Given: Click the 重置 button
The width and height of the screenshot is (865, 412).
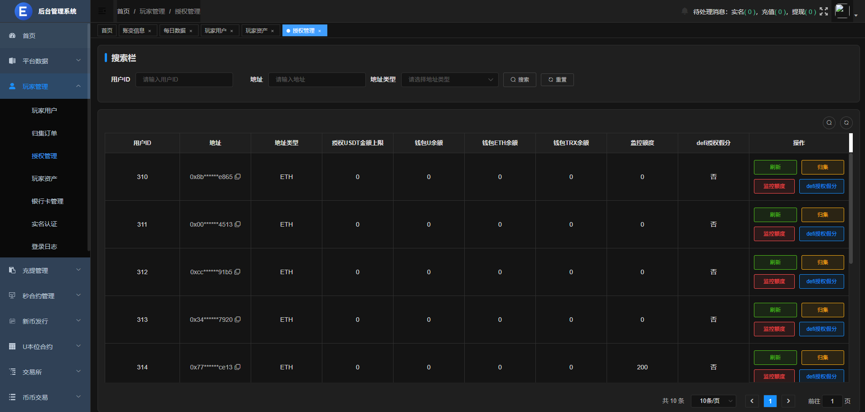Looking at the screenshot, I should click(557, 80).
